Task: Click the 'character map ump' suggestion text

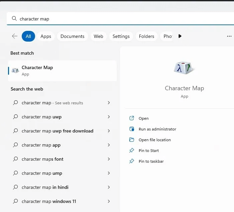Action: point(42,173)
